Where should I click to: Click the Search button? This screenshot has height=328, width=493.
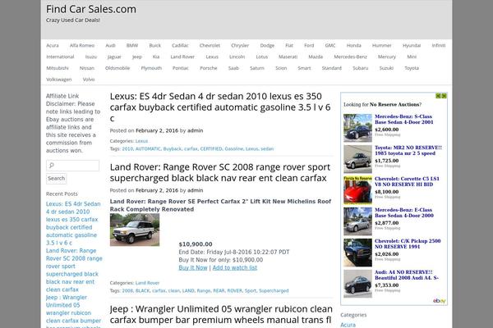pos(56,178)
